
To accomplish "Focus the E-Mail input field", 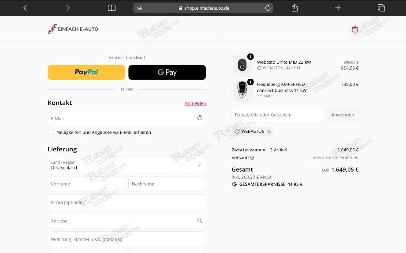I will (x=127, y=119).
